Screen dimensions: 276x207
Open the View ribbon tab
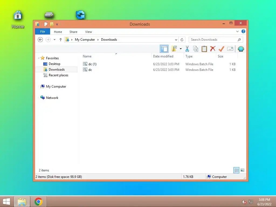(88, 32)
